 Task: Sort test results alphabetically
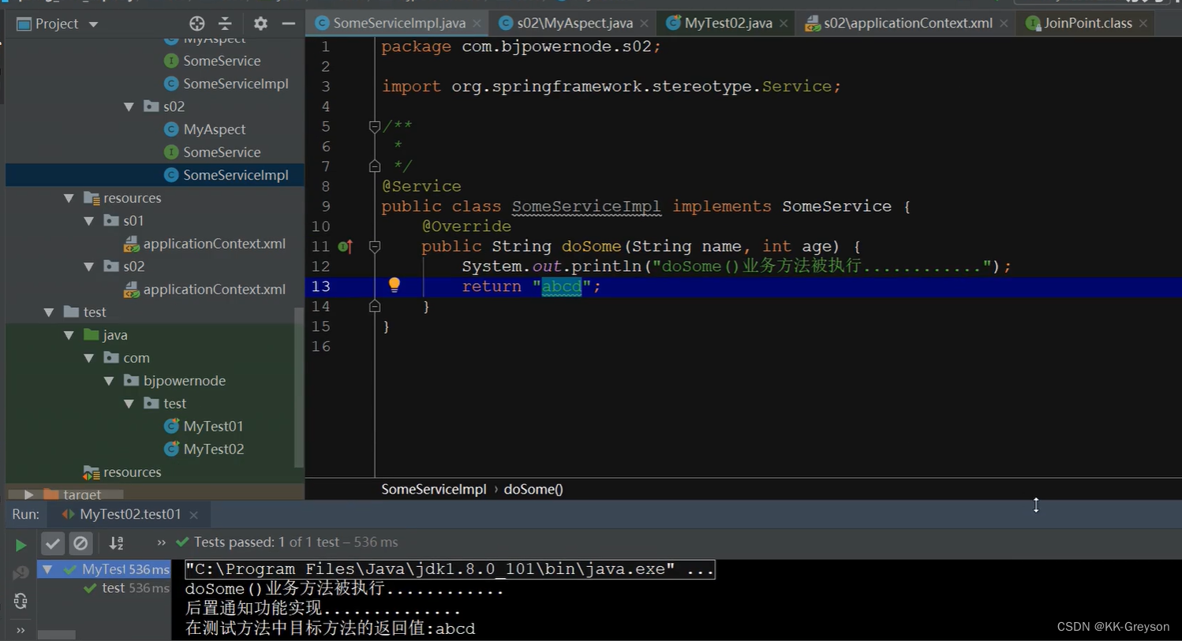116,542
